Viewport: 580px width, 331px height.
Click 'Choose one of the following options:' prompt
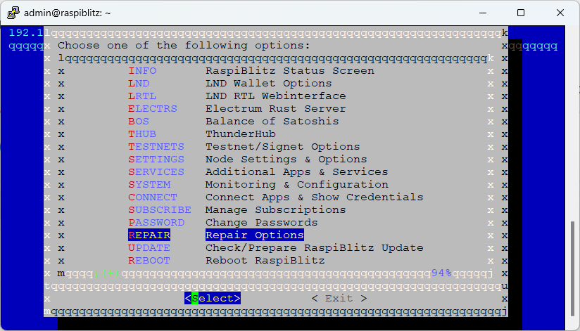pyautogui.click(x=184, y=46)
